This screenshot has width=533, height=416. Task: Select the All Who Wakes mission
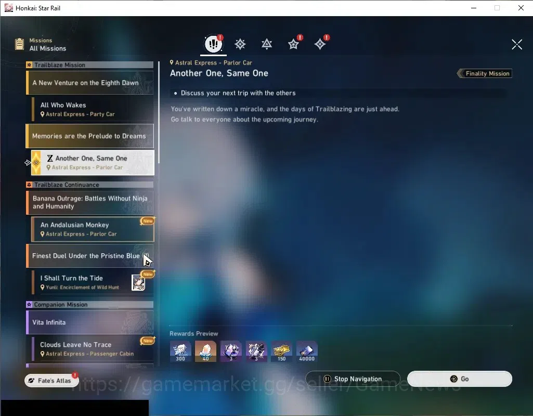pyautogui.click(x=93, y=109)
